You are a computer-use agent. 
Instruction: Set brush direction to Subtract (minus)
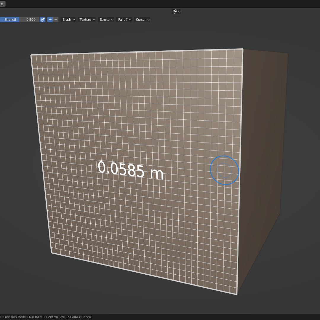coord(56,20)
